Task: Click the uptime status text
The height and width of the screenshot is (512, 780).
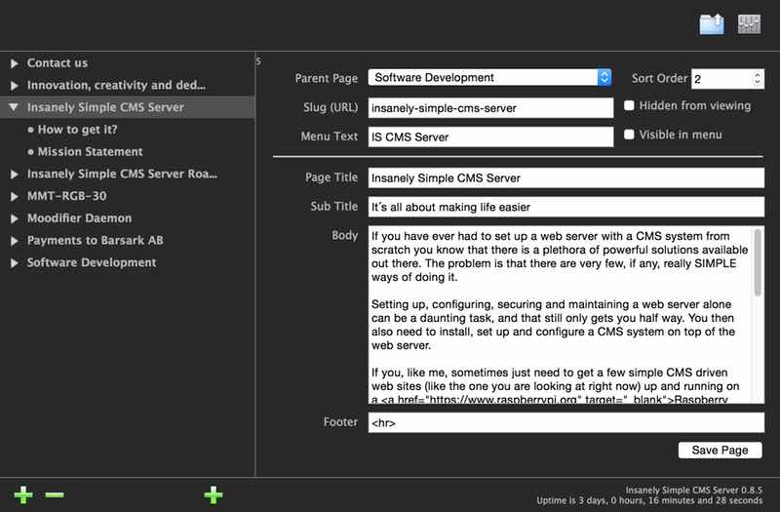Action: click(x=649, y=500)
